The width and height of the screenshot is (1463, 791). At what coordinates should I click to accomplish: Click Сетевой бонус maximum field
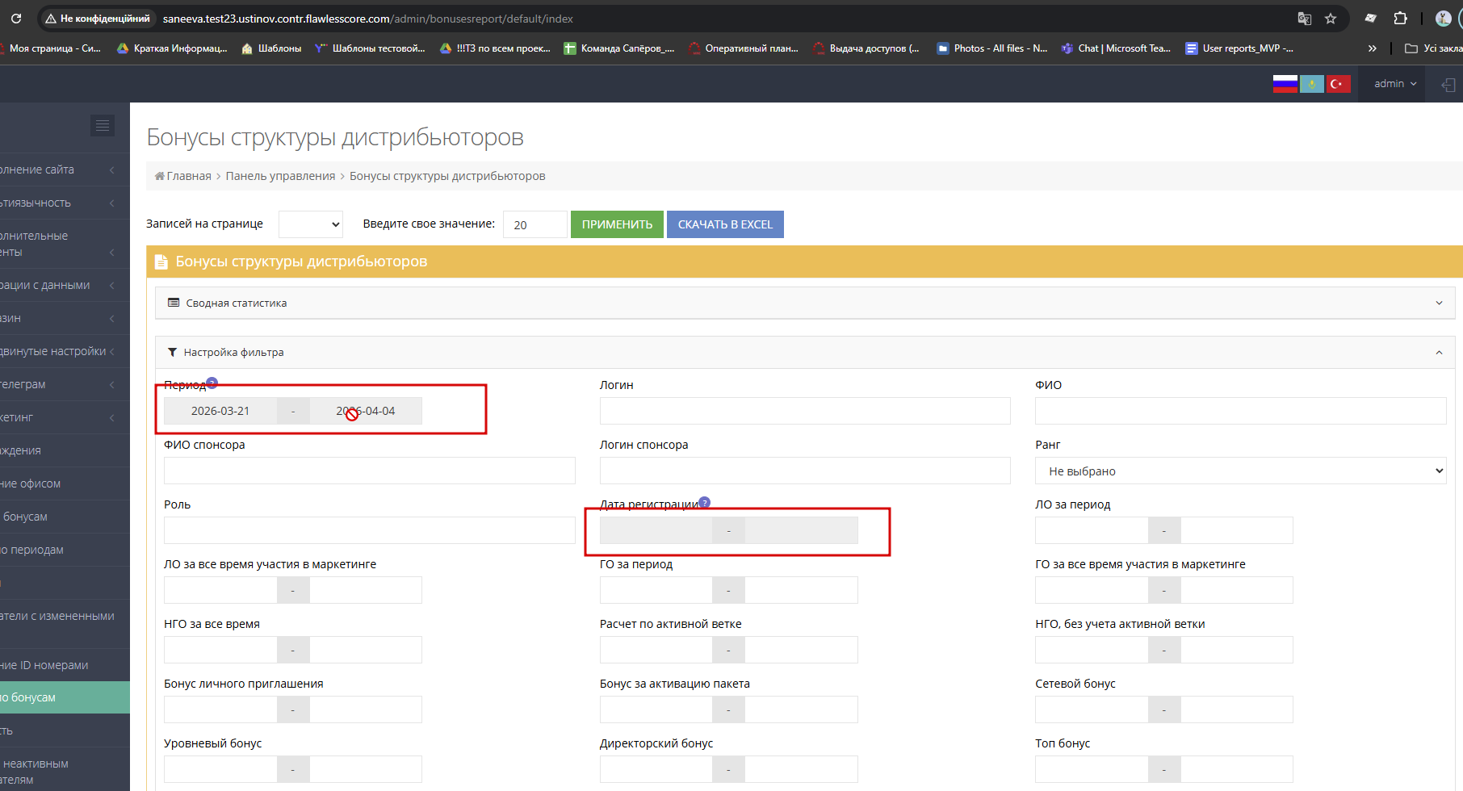point(1237,709)
